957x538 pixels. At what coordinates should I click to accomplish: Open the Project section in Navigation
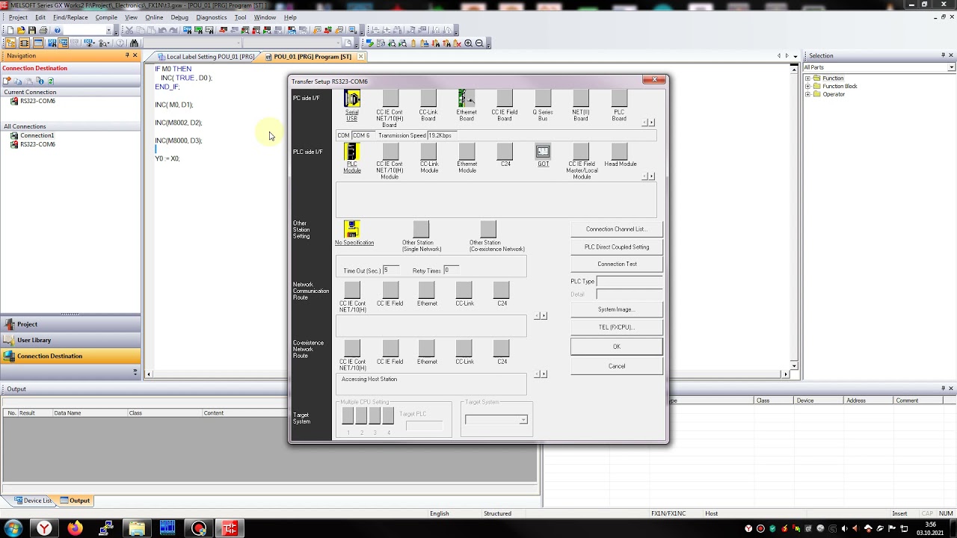point(70,324)
